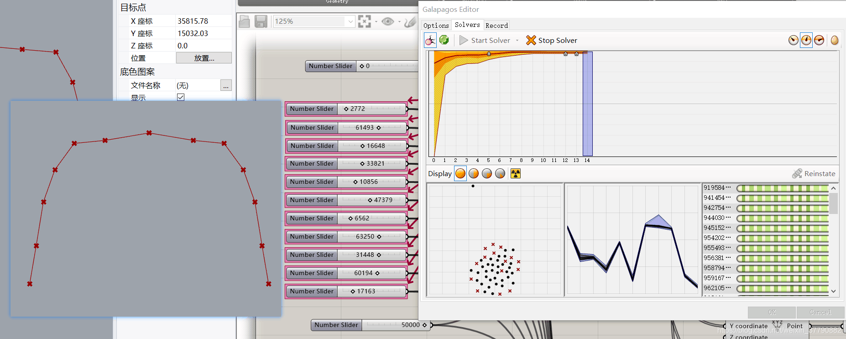Image resolution: width=846 pixels, height=339 pixels.
Task: Click the Reinstate button
Action: click(x=814, y=173)
